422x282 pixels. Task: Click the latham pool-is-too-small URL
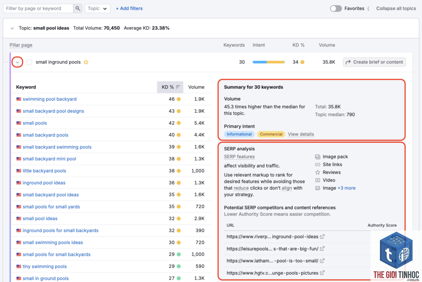pos(272,261)
